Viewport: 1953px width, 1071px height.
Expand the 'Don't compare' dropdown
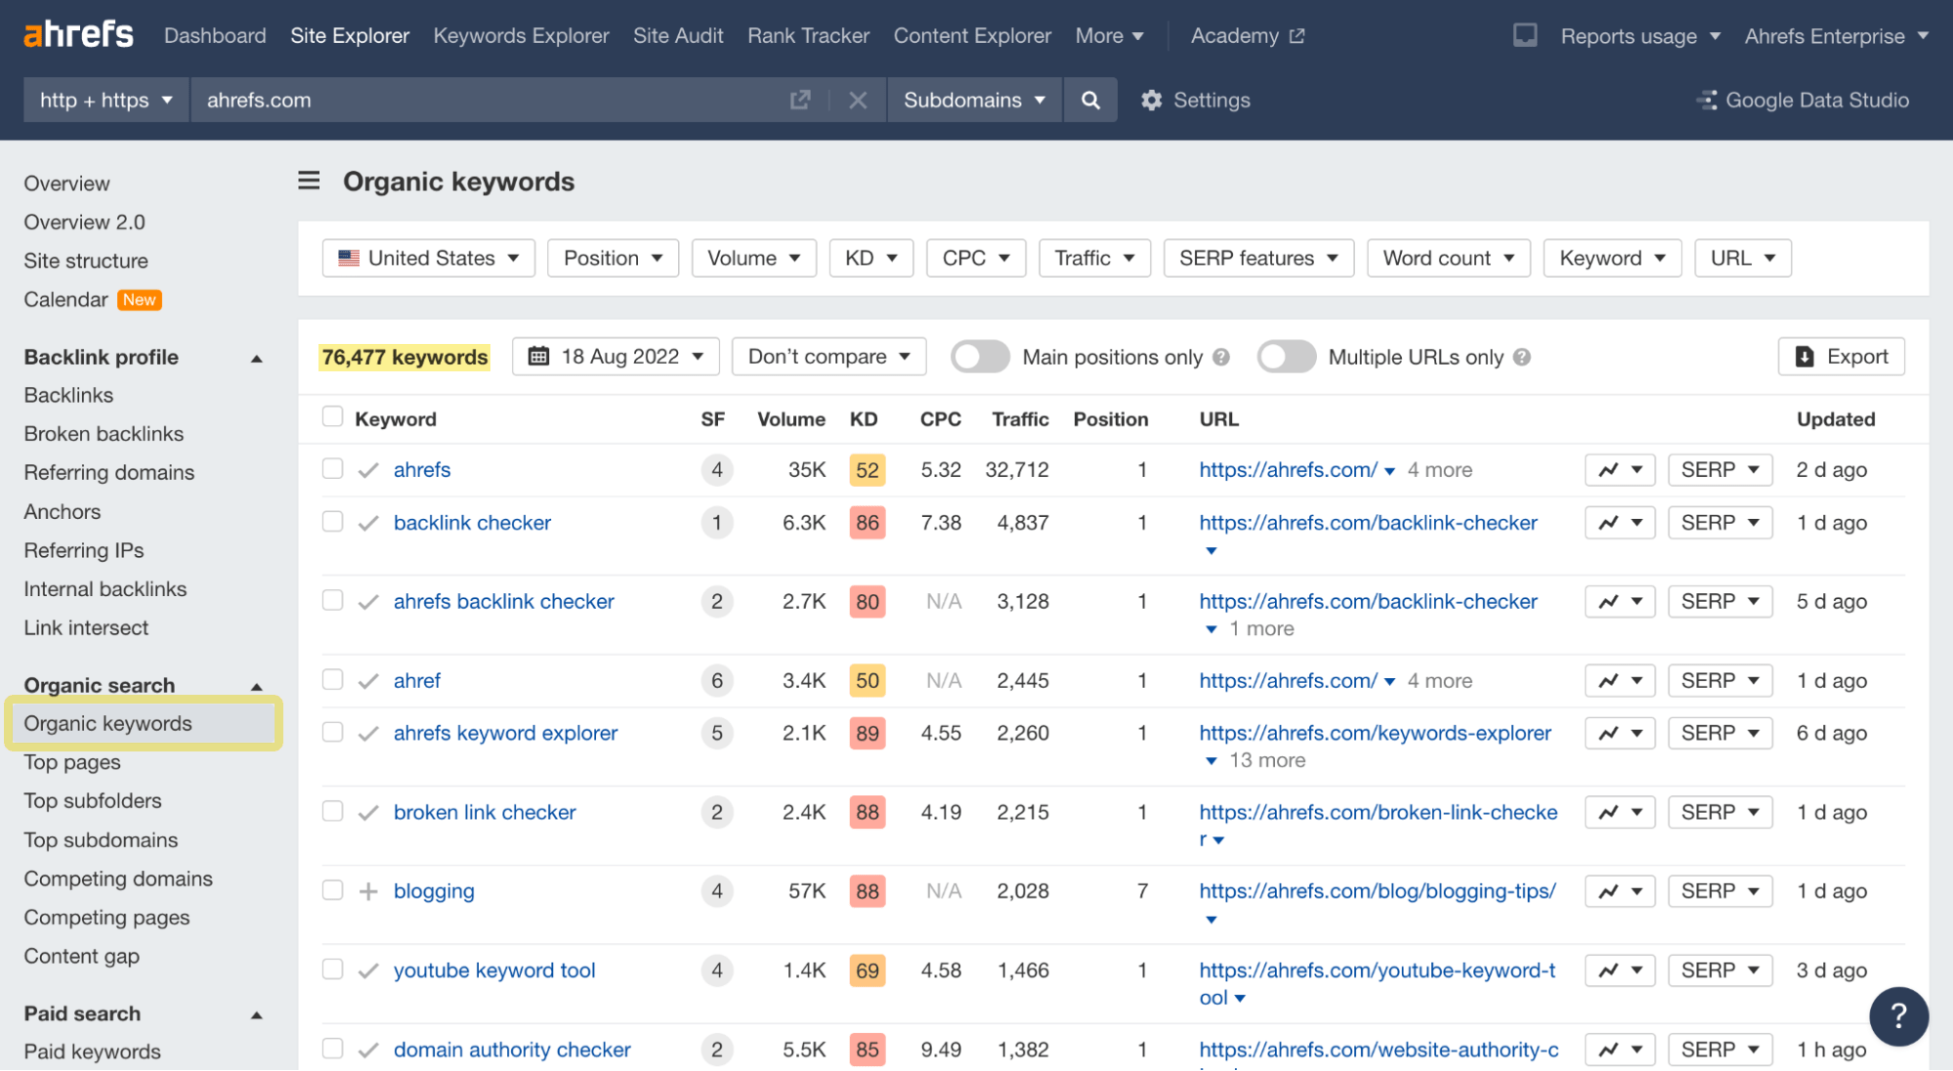coord(826,358)
